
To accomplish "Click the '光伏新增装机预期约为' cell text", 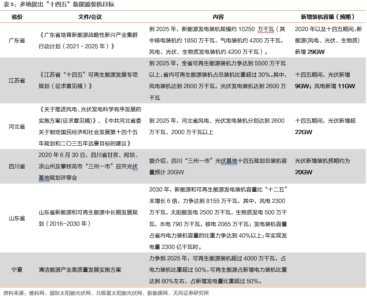I will tap(322, 161).
